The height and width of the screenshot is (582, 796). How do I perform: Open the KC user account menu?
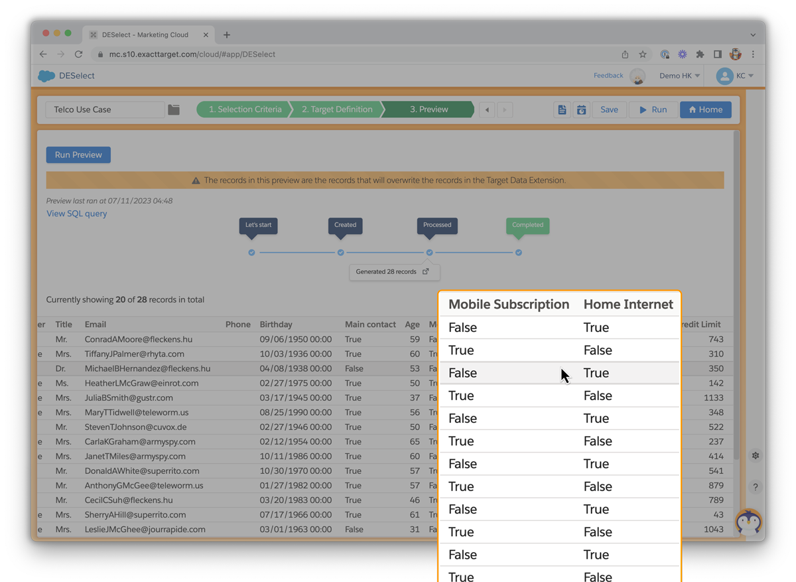pyautogui.click(x=735, y=76)
